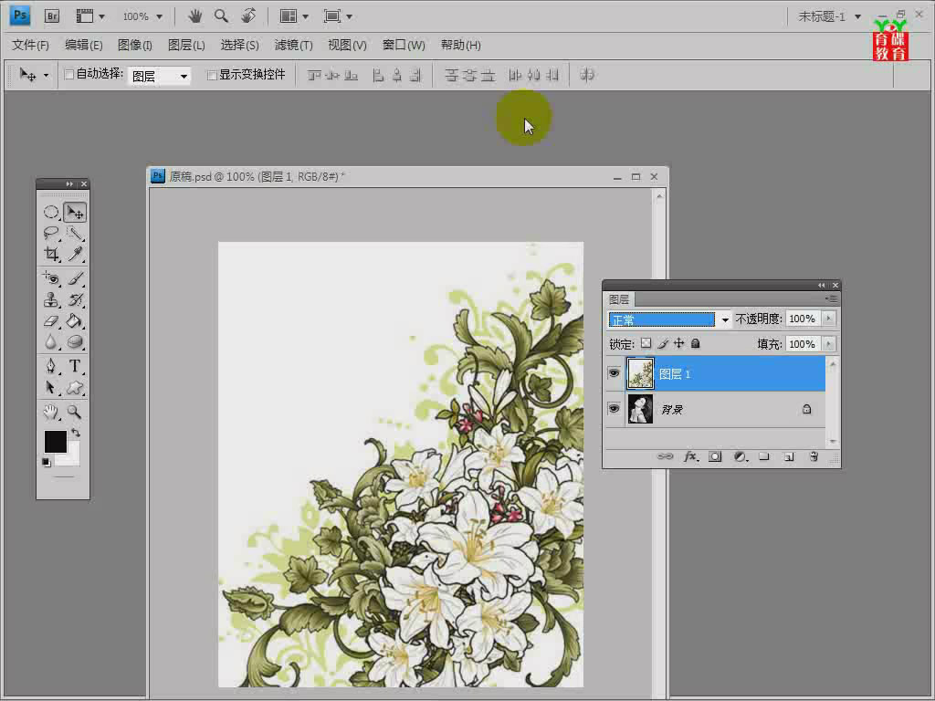
Task: Open the Create adjustment layer menu
Action: [x=741, y=456]
